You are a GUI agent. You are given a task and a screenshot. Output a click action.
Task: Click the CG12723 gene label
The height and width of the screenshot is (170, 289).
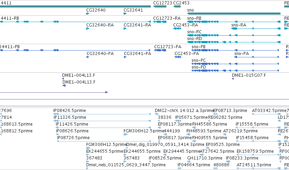pyautogui.click(x=162, y=3)
